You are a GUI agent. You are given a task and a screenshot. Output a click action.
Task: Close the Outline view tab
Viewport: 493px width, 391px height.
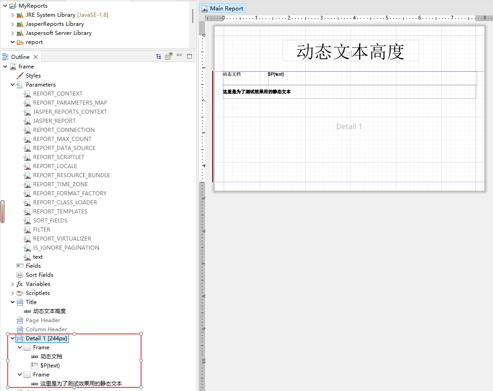click(36, 57)
